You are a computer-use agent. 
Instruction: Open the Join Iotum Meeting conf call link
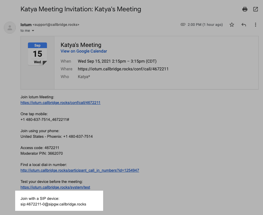(60, 102)
